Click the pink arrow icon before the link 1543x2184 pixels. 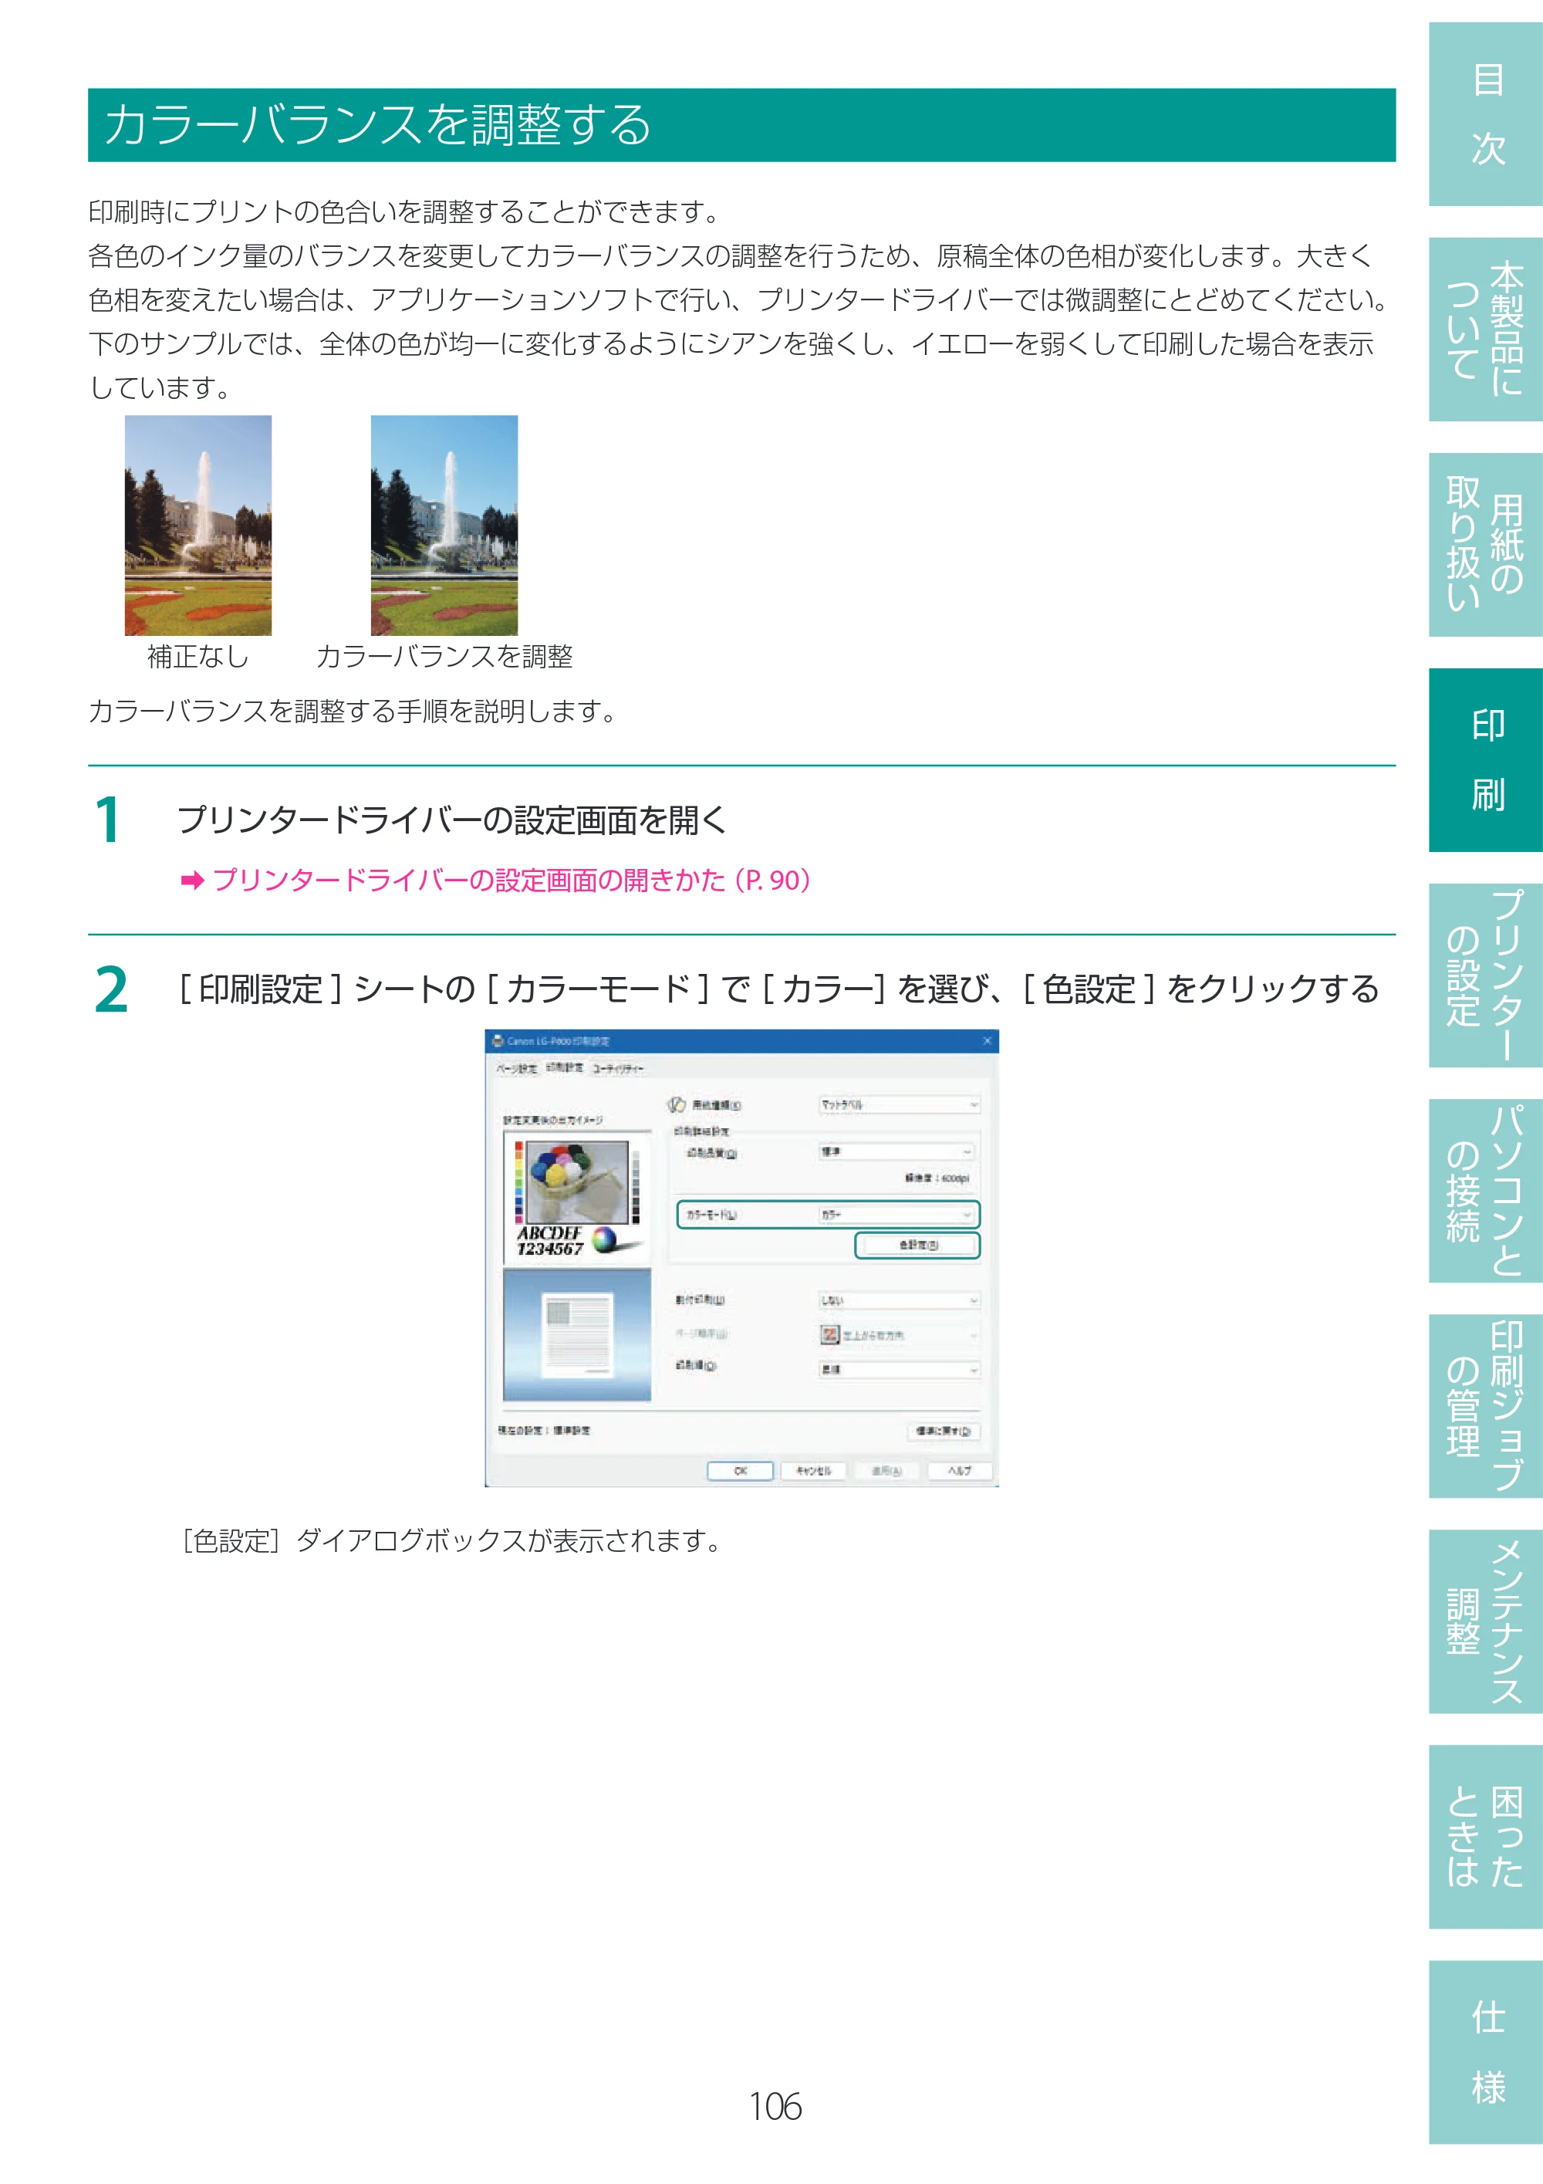(192, 881)
